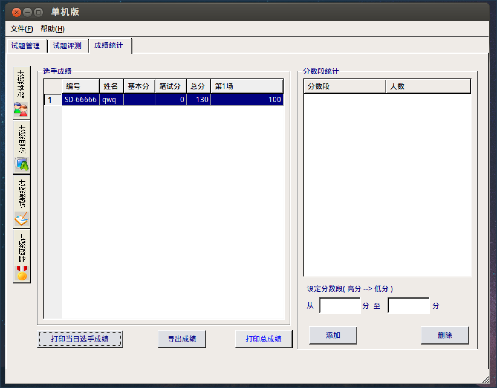Select contestant row SD-66666
The image size is (497, 388).
(80, 100)
